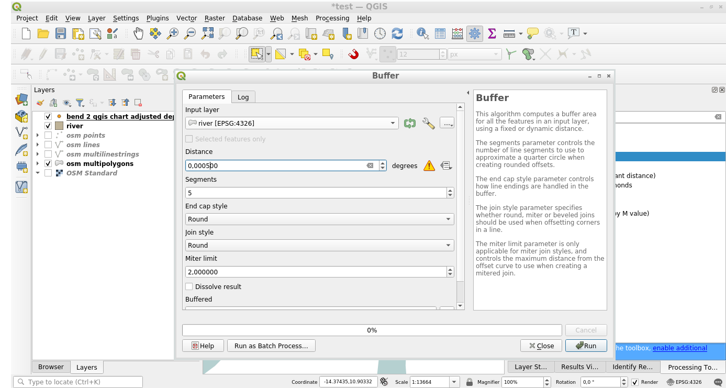Open a project with the folder icon
The height and width of the screenshot is (388, 726).
coord(43,34)
